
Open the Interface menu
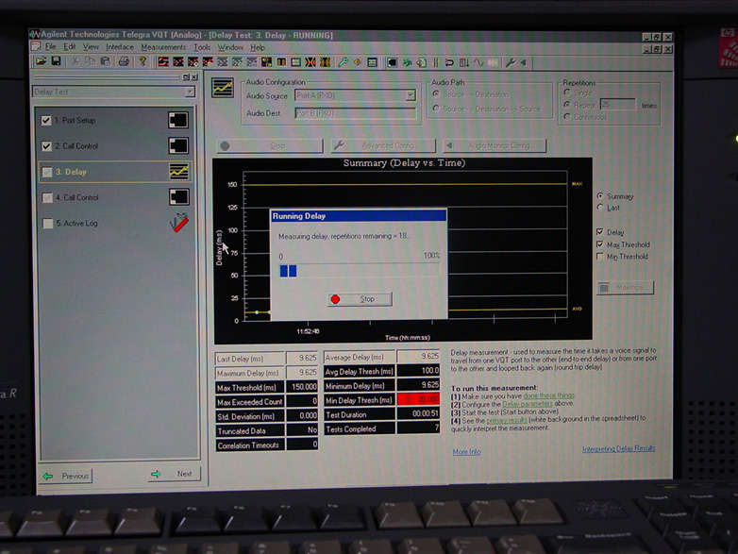point(120,47)
